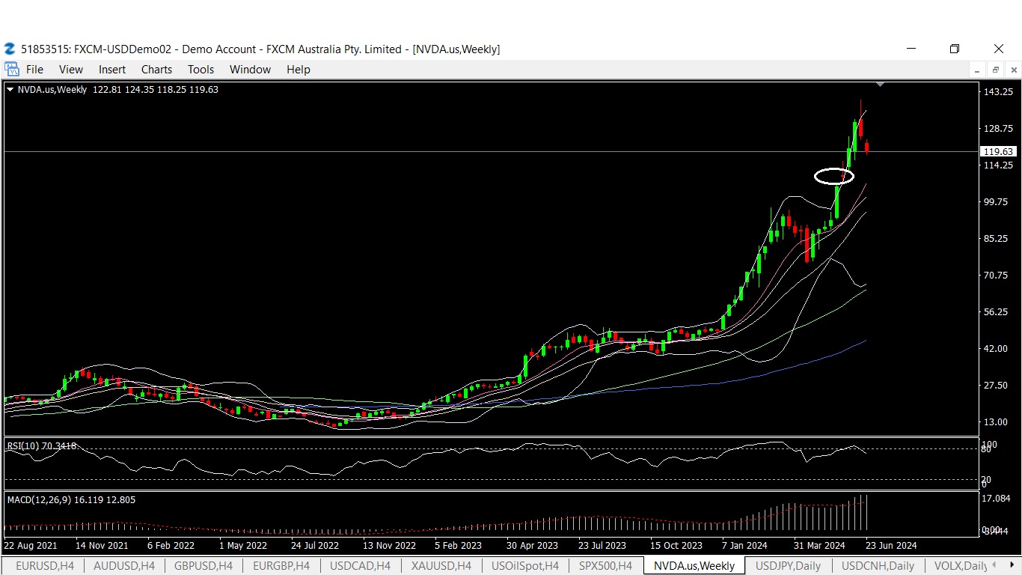Click the 70.75 price scale value
The height and width of the screenshot is (575, 1022).
996,275
